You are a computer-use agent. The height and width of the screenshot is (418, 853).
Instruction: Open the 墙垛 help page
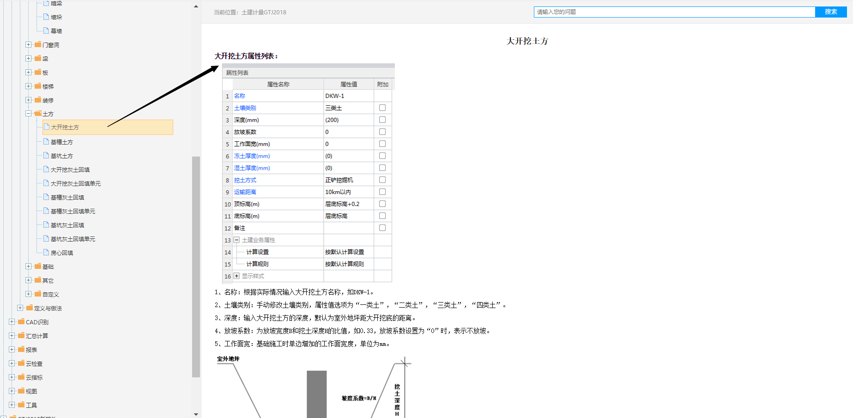(x=56, y=17)
